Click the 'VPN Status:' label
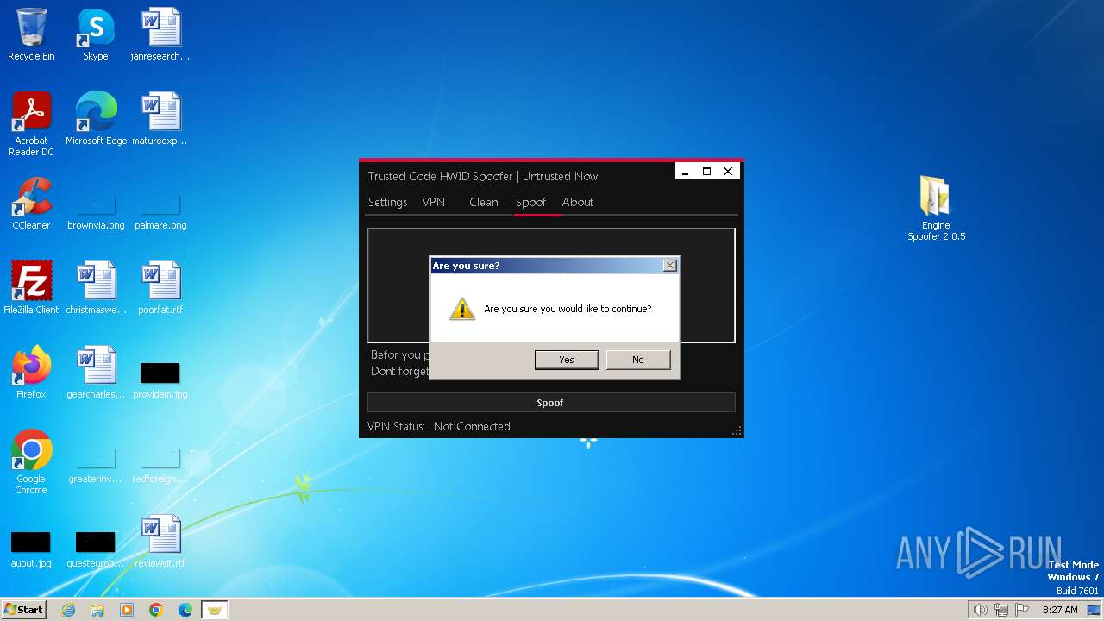The image size is (1104, 621). point(396,426)
